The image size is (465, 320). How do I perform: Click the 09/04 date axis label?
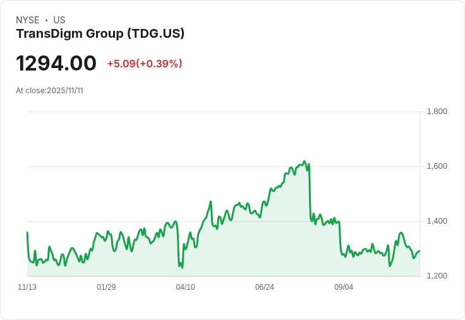pos(344,287)
